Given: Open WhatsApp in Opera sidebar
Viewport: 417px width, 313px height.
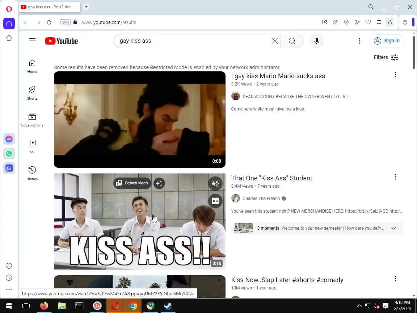Looking at the screenshot, I should tap(9, 154).
